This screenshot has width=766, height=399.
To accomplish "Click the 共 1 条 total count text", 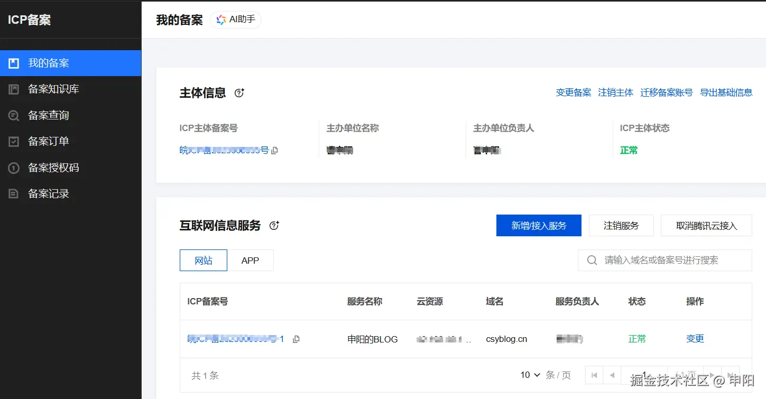I will 205,376.
